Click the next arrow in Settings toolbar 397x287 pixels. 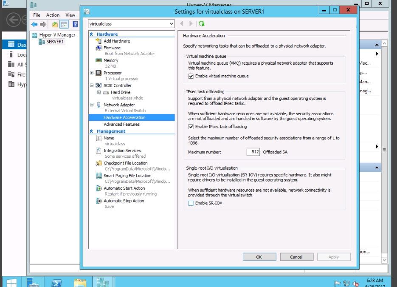[191, 23]
